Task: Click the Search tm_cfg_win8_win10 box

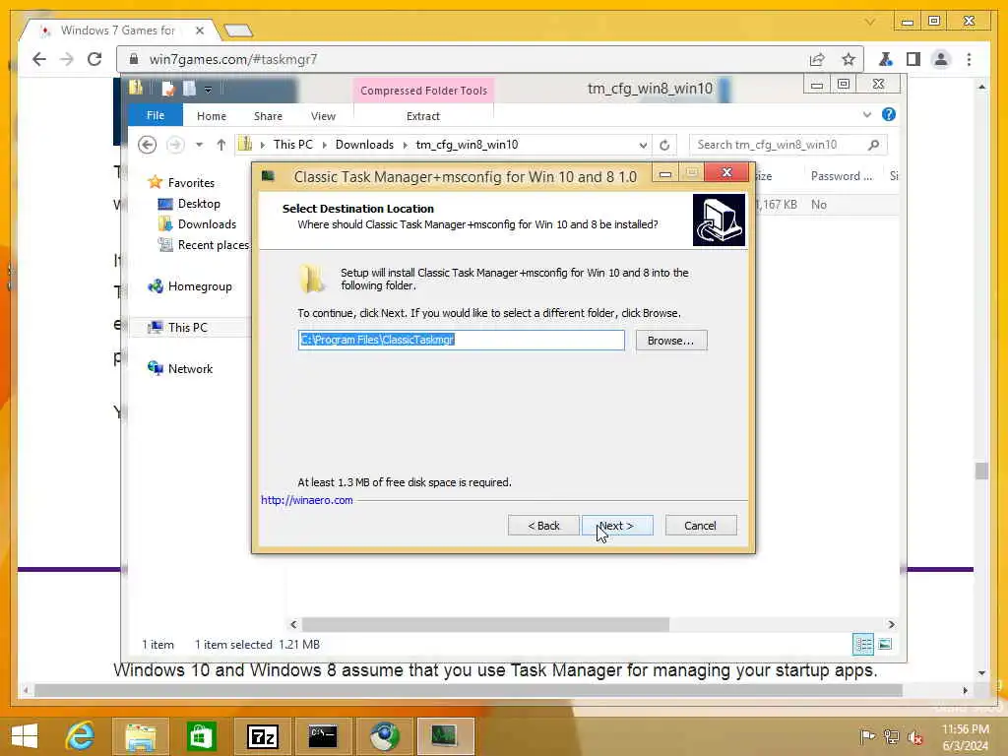Action: click(778, 145)
